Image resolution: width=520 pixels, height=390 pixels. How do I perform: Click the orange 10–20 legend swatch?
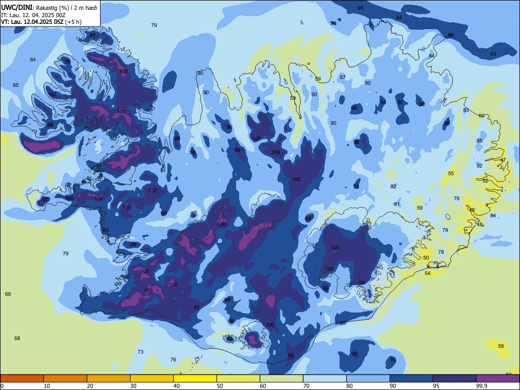pos(66,379)
